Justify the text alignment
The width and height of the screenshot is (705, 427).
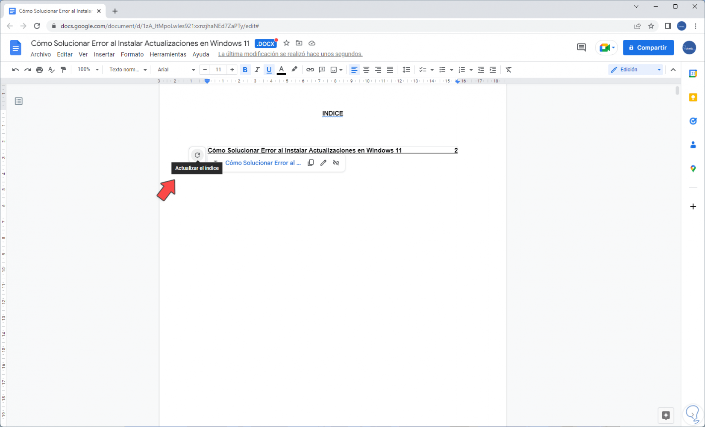pyautogui.click(x=390, y=70)
